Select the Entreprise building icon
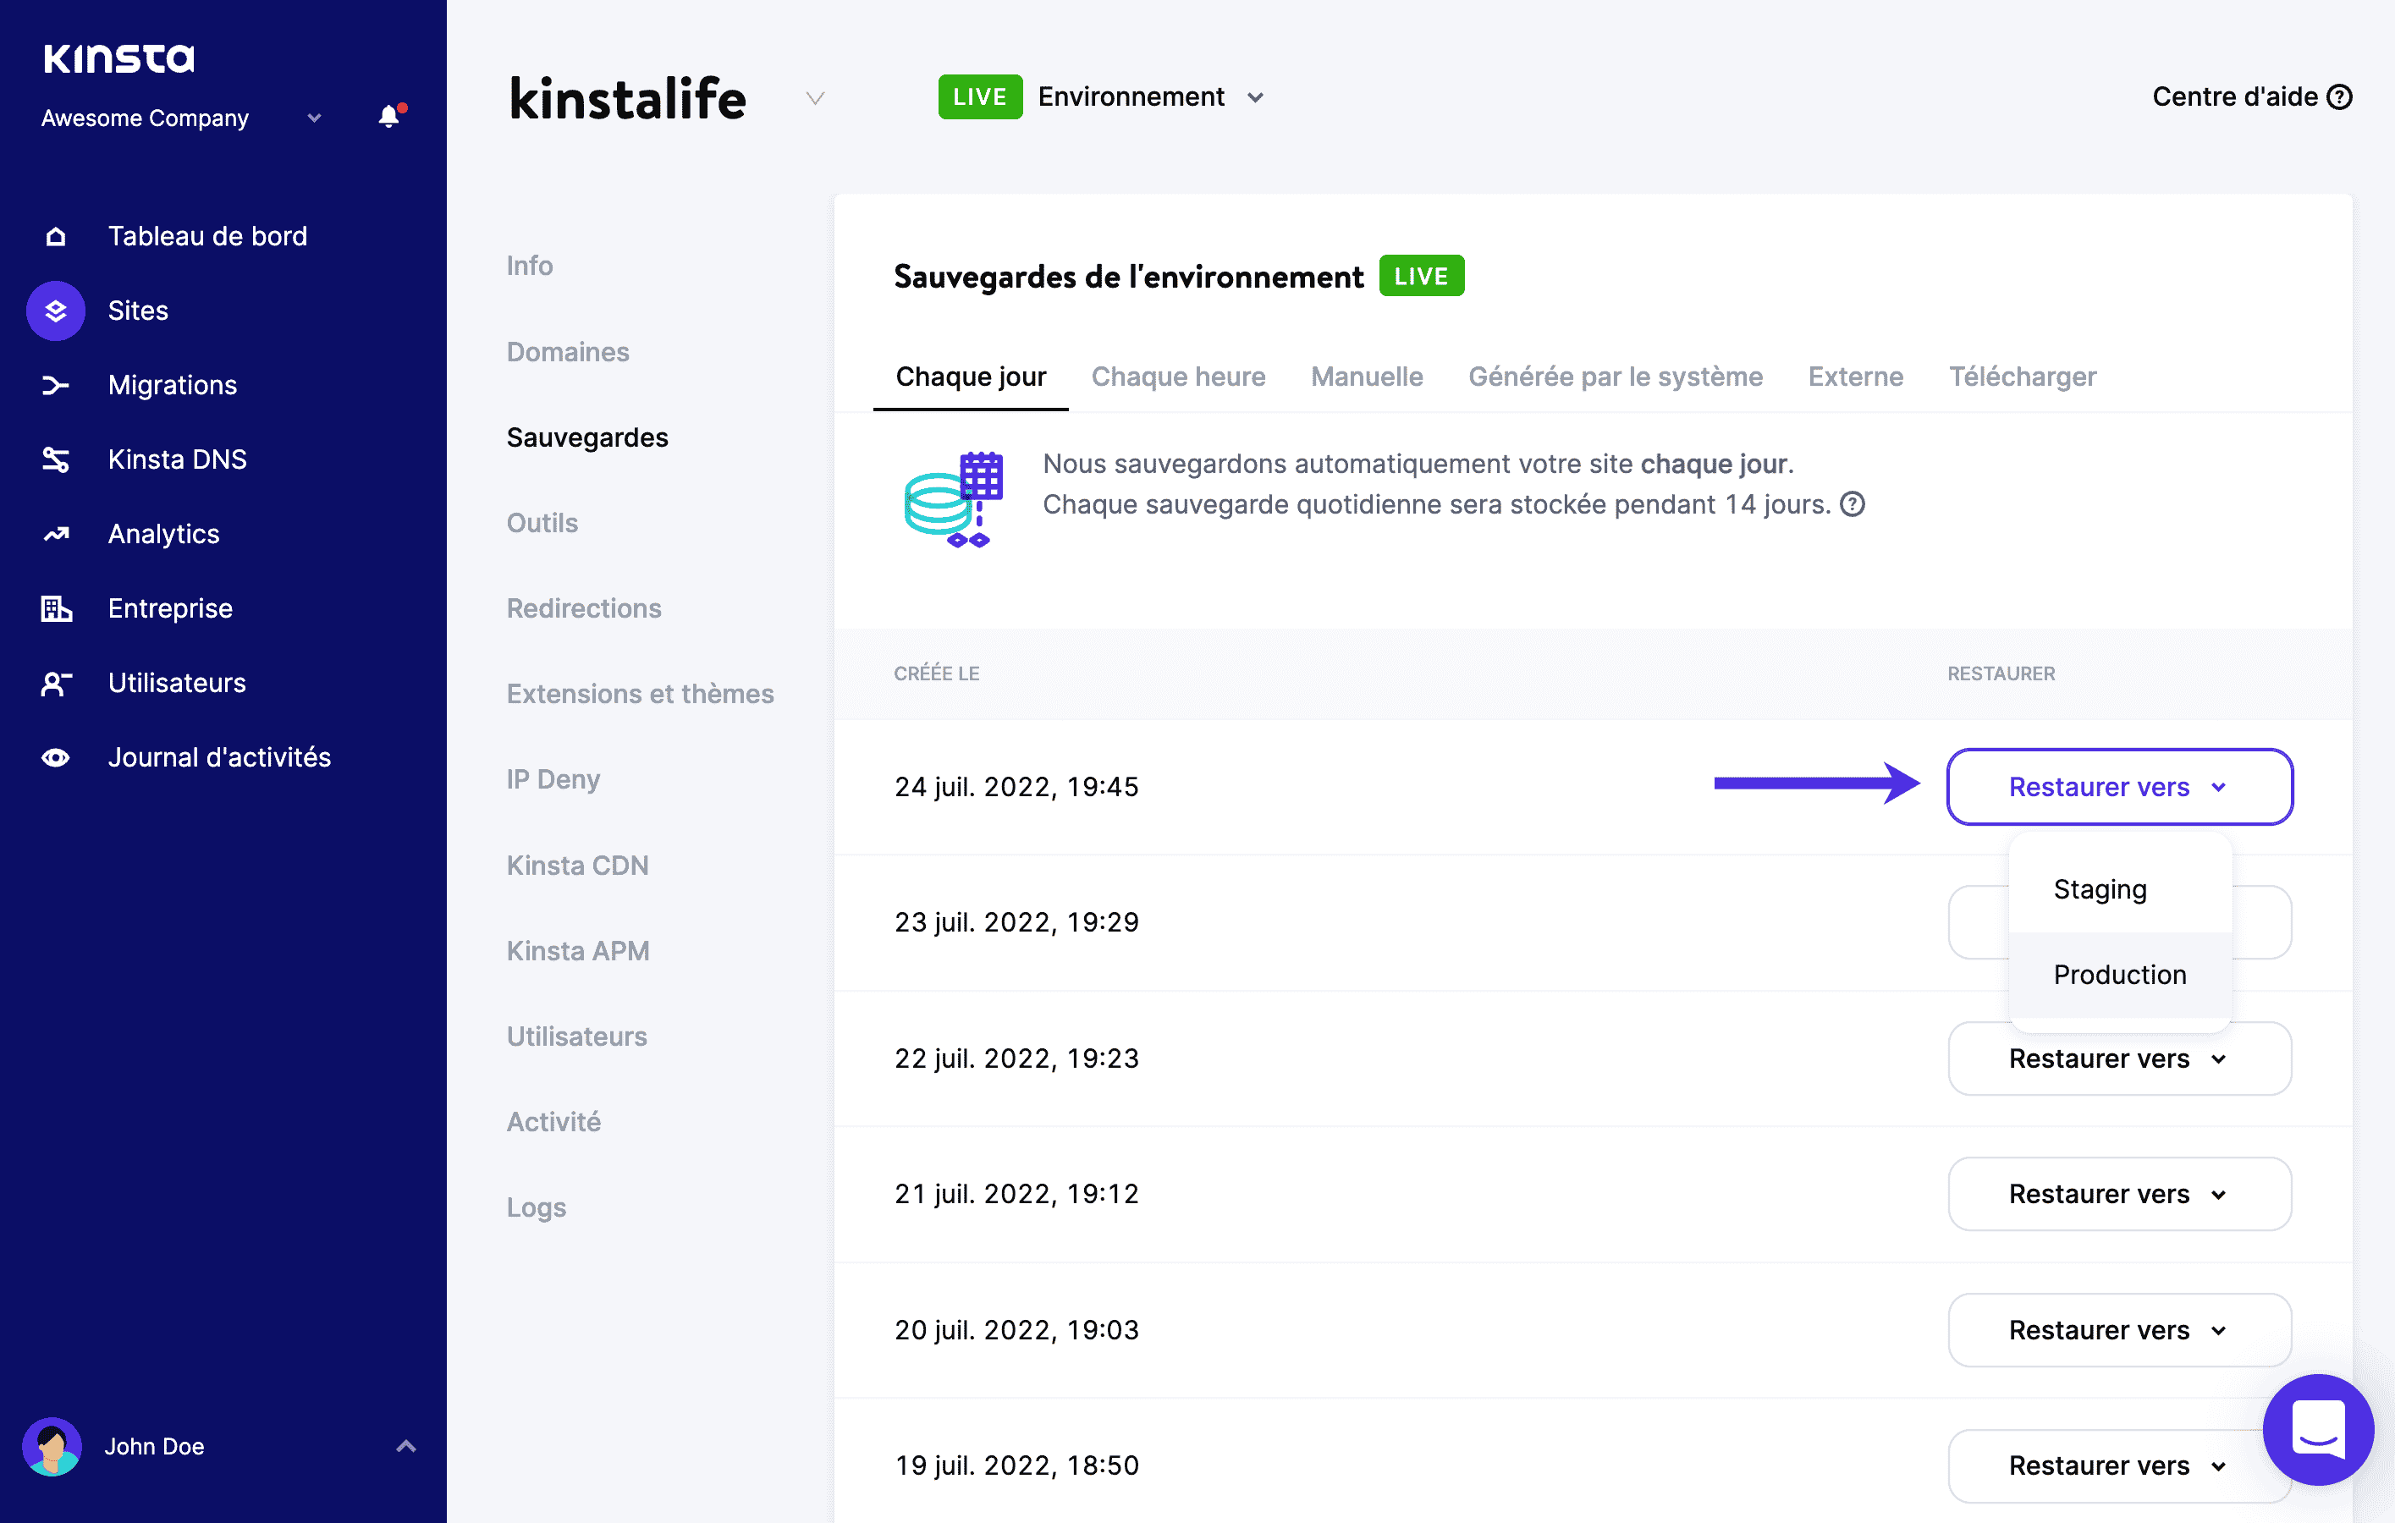Viewport: 2395px width, 1523px height. [55, 608]
